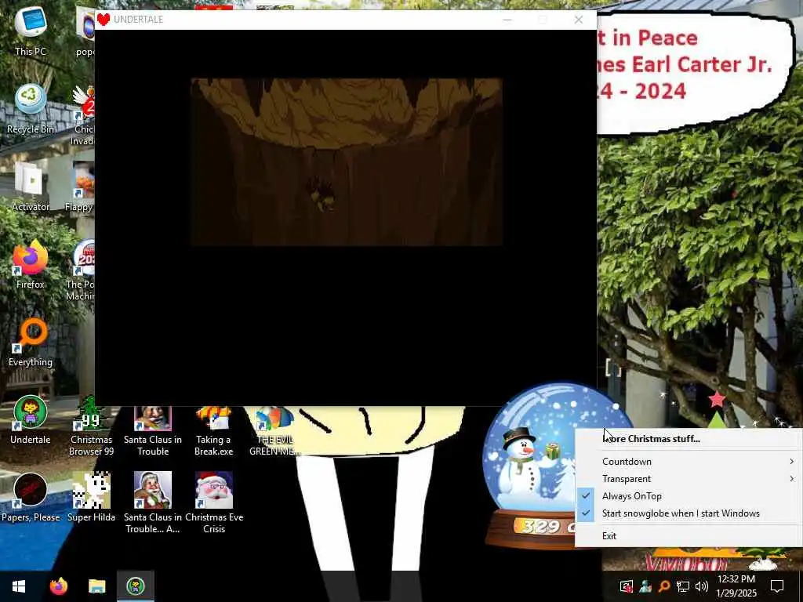Open Taking a Break.exe shortcut

213,431
